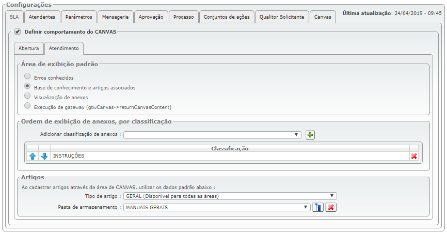This screenshot has height=233, width=447.
Task: Open the Parâmetros tab
Action: (x=78, y=17)
